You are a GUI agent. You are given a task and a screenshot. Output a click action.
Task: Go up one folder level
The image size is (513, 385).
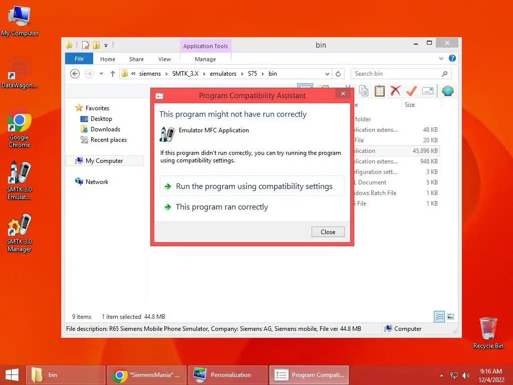point(113,74)
